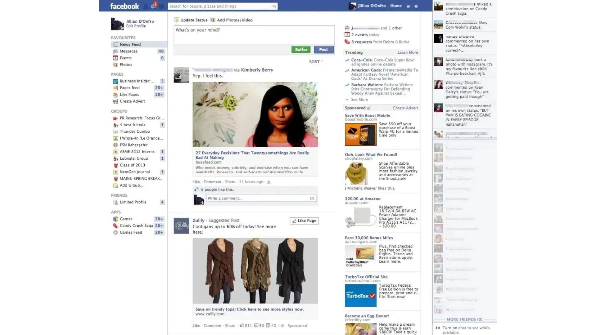Image resolution: width=596 pixels, height=335 pixels.
Task: Go to Home in the top navigation
Action: (x=396, y=6)
